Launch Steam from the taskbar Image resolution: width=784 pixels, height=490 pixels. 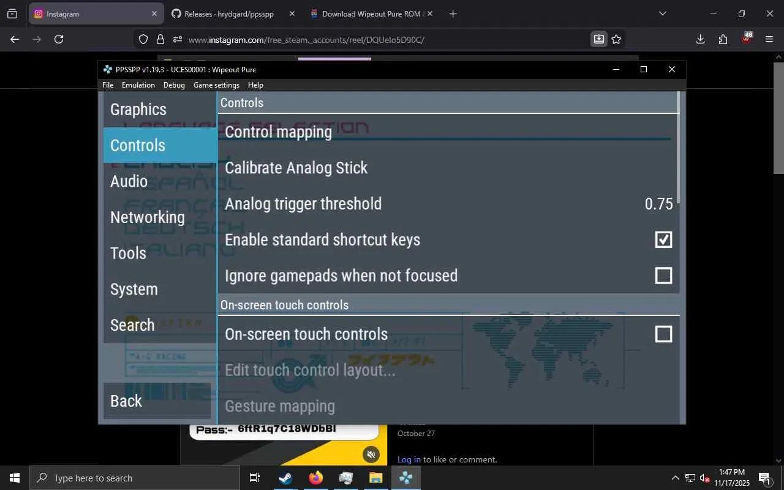tap(285, 478)
